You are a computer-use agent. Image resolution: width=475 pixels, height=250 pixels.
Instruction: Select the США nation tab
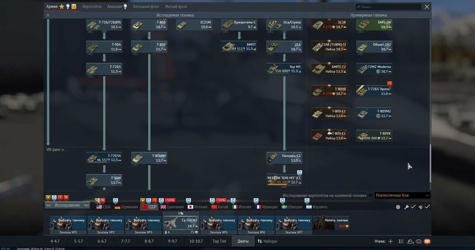(103, 207)
